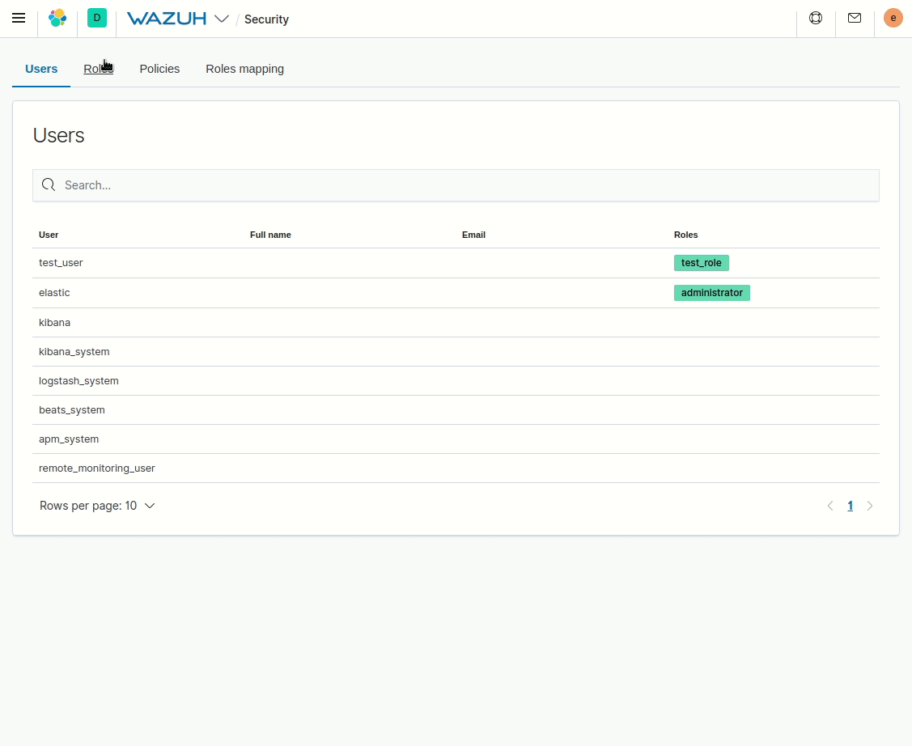Open the help life-ring icon
This screenshot has width=912, height=746.
(x=815, y=17)
